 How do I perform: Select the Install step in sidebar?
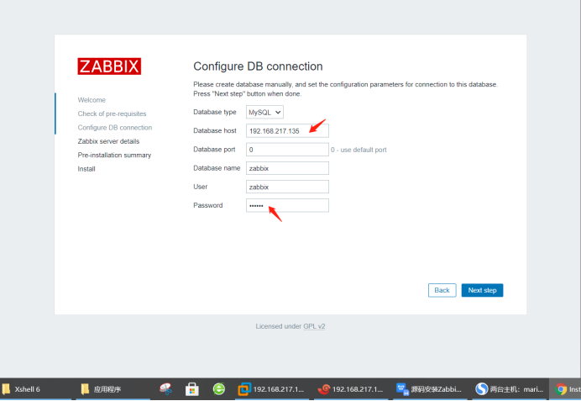coord(86,169)
